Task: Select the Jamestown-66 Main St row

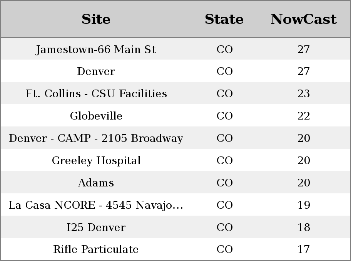Action: coord(175,49)
